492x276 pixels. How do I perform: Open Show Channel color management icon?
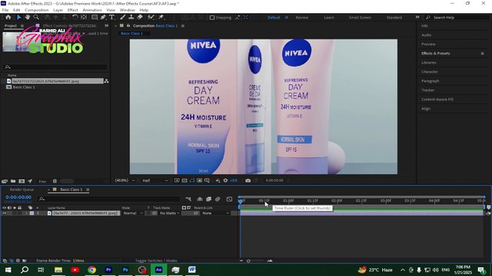tap(218, 181)
